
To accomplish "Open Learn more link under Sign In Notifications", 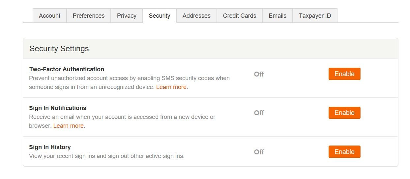I will click(69, 126).
